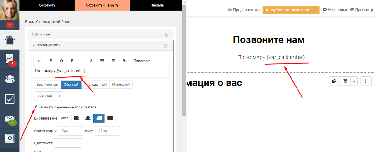The height and width of the screenshot is (152, 375).
Task: Insert a list in editor
Action: [102, 61]
